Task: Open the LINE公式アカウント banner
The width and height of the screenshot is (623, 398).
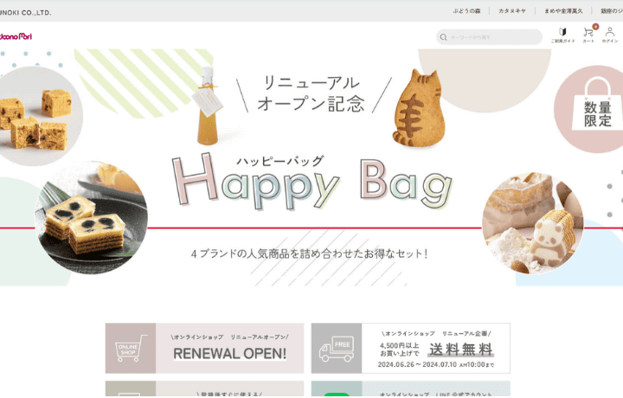Action: pyautogui.click(x=410, y=388)
